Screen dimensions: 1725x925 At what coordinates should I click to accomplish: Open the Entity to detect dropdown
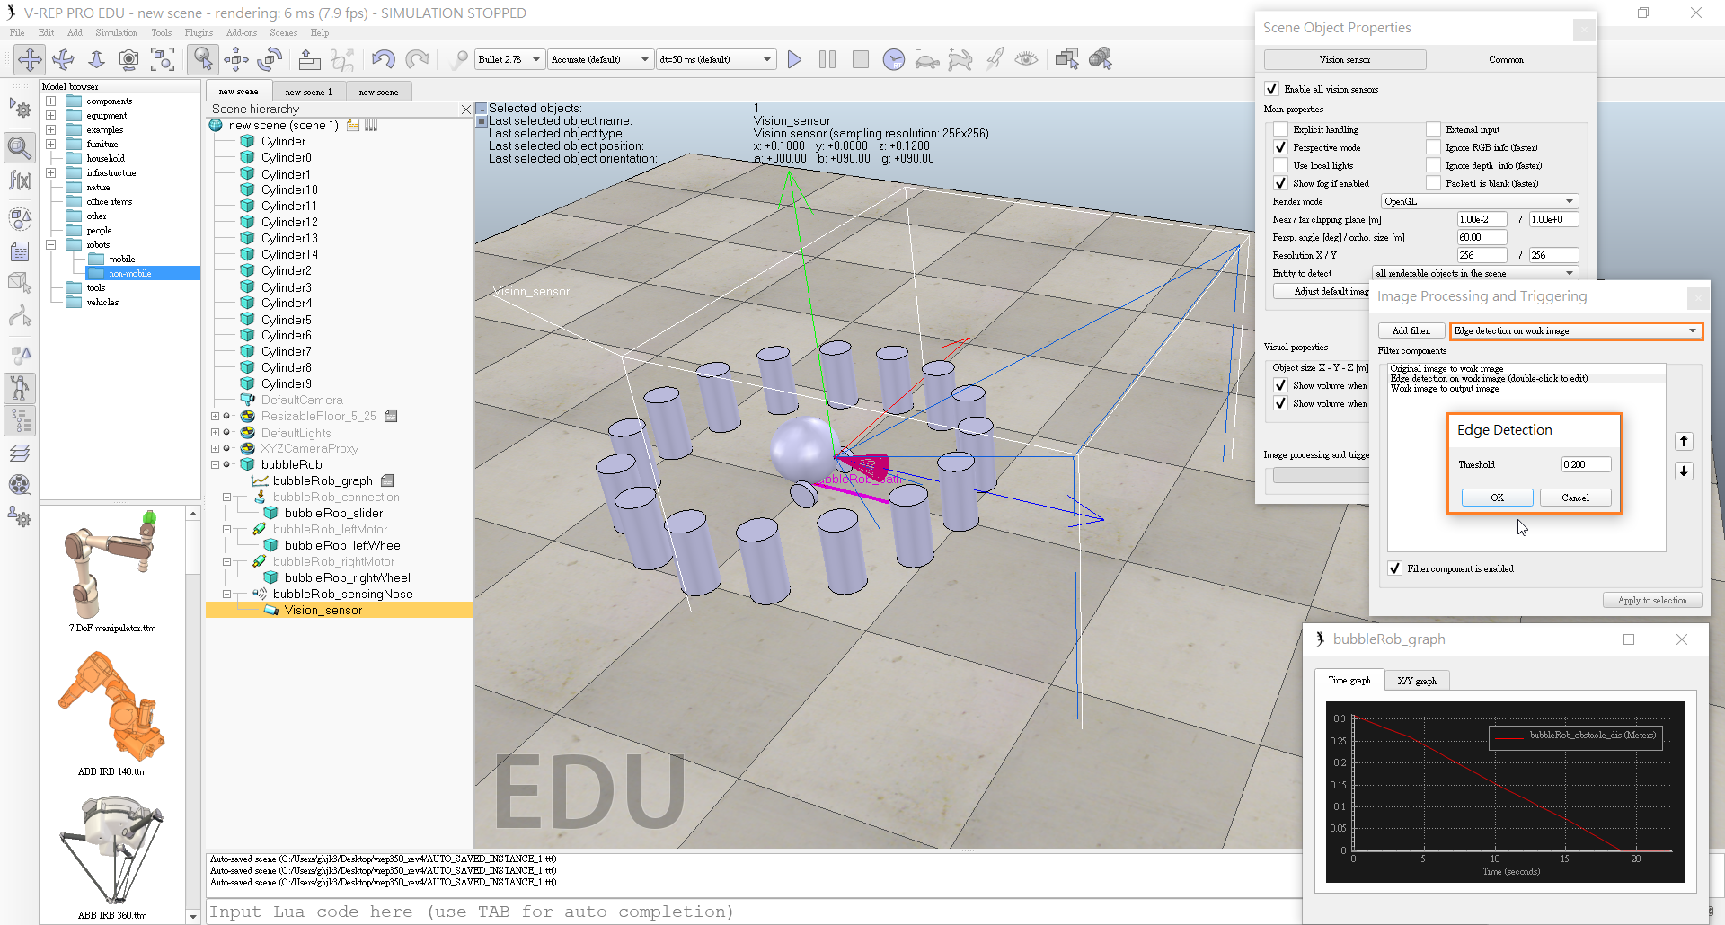click(1475, 273)
